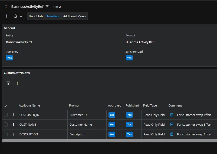The width and height of the screenshot is (217, 154).
Task: Open three-dot menu for CUST_NAME row
Action: pos(14,125)
